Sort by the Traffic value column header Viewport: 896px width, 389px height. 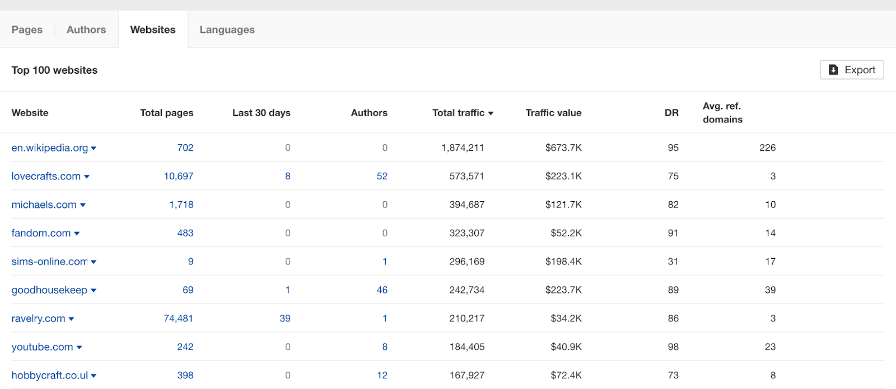click(554, 113)
